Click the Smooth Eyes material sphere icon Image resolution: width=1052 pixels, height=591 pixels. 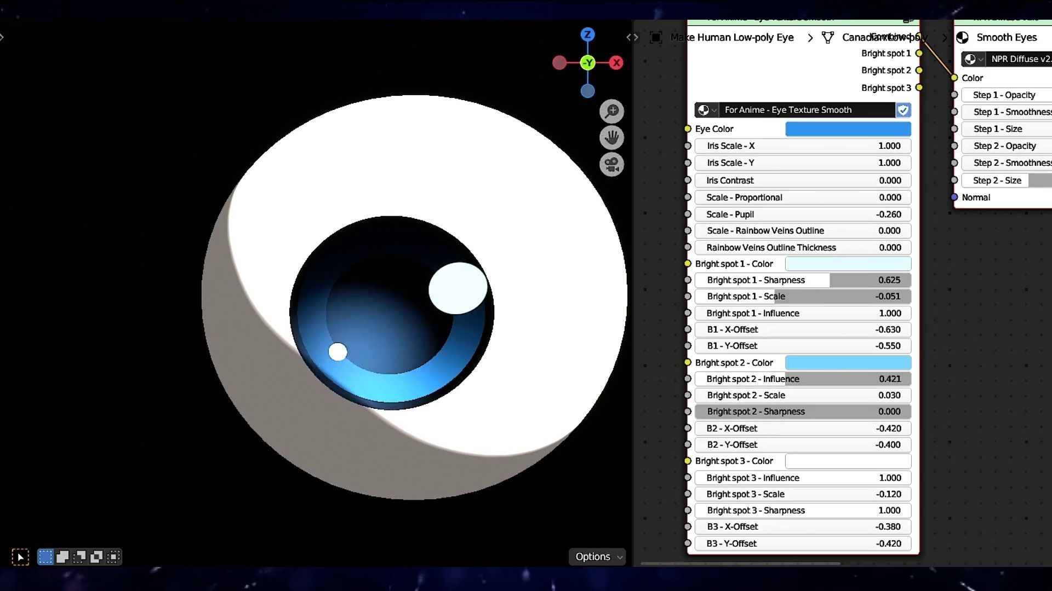pos(962,37)
